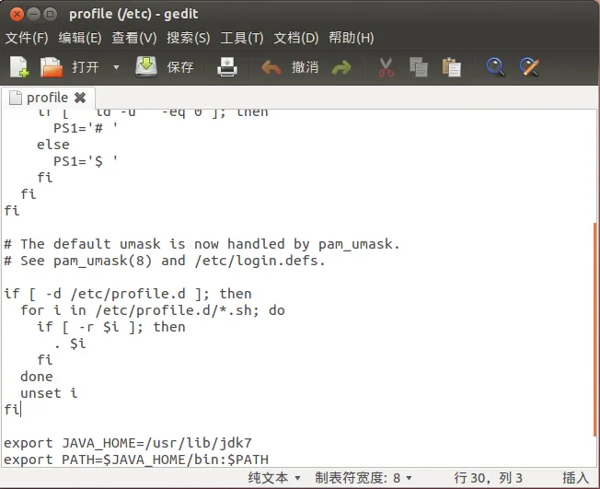Image resolution: width=600 pixels, height=489 pixels.
Task: Click the line 'if [ -r $i ]; then'
Action: [x=111, y=327]
